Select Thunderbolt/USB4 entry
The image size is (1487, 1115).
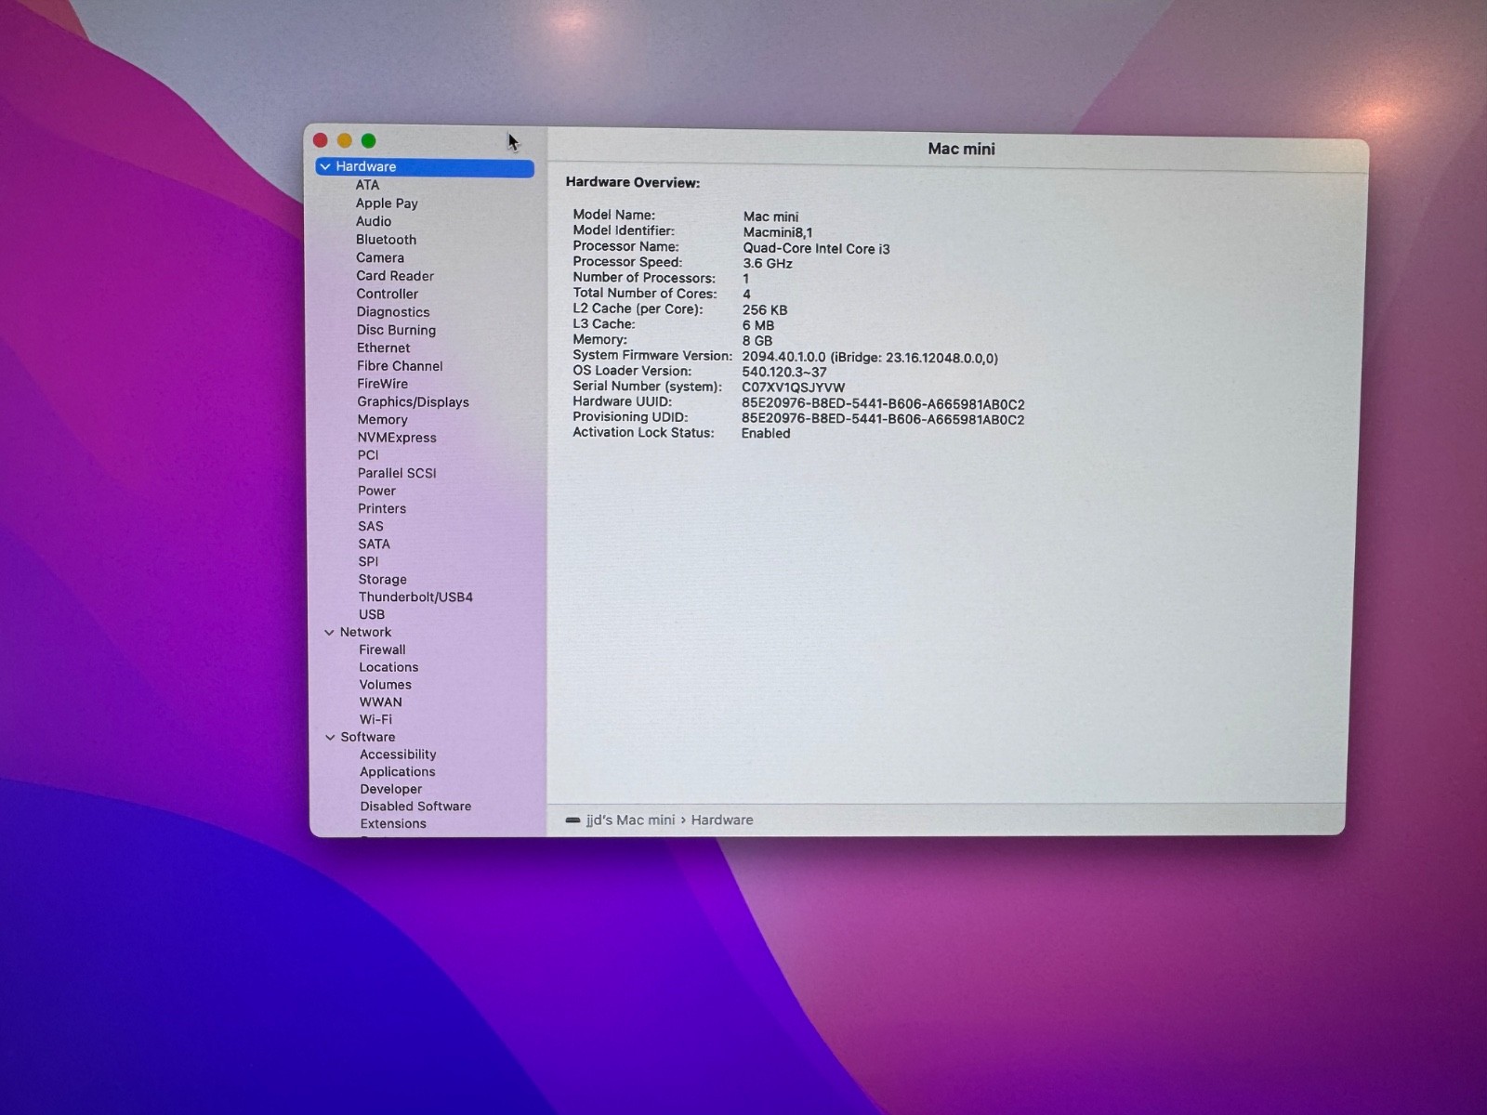coord(415,597)
